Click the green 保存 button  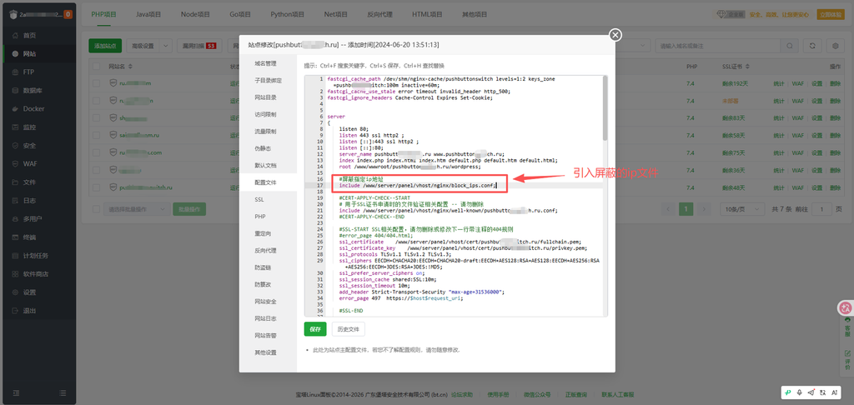tap(315, 329)
